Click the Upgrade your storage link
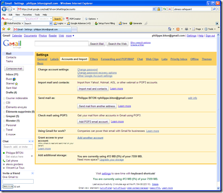This screenshot has width=223, height=193. click(111, 160)
